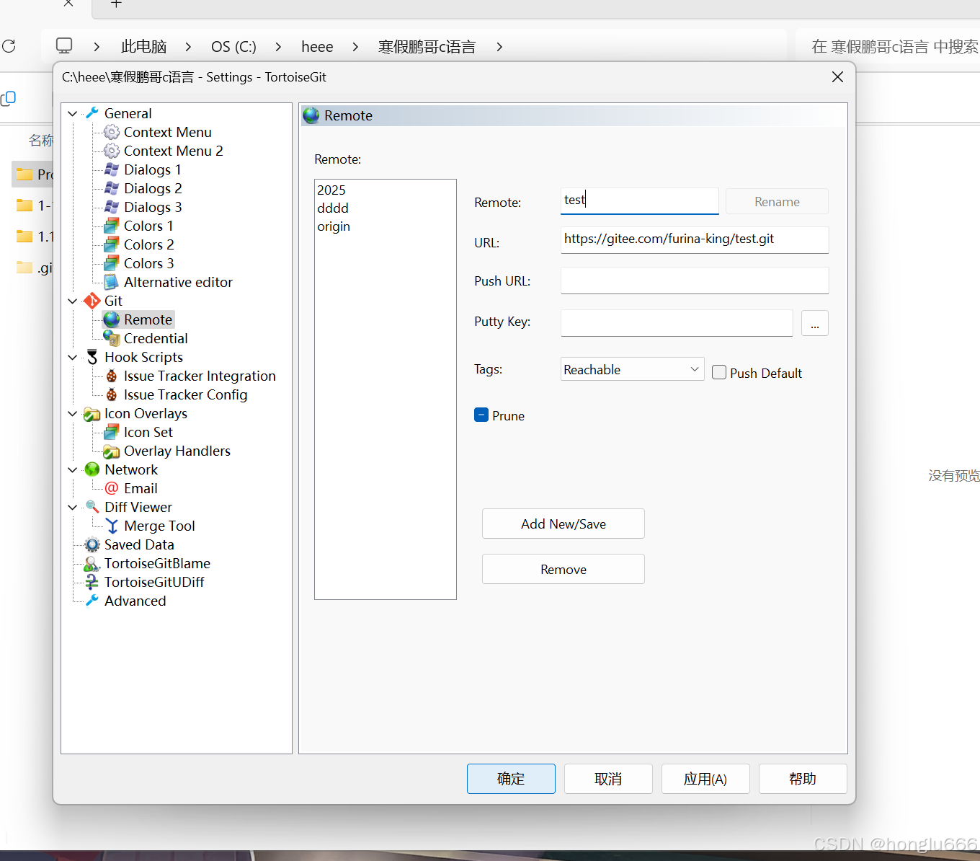Image resolution: width=980 pixels, height=861 pixels.
Task: Select remote 'dddd' in the list
Action: (x=333, y=208)
